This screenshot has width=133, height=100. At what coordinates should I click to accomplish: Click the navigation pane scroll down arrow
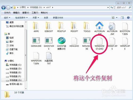click(x=26, y=89)
